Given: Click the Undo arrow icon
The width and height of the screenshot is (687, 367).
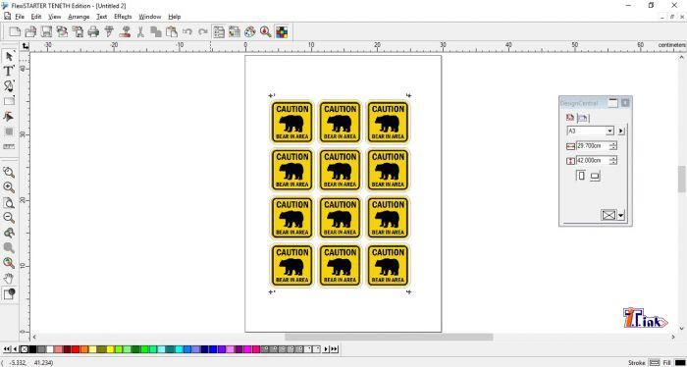Looking at the screenshot, I should [x=187, y=31].
